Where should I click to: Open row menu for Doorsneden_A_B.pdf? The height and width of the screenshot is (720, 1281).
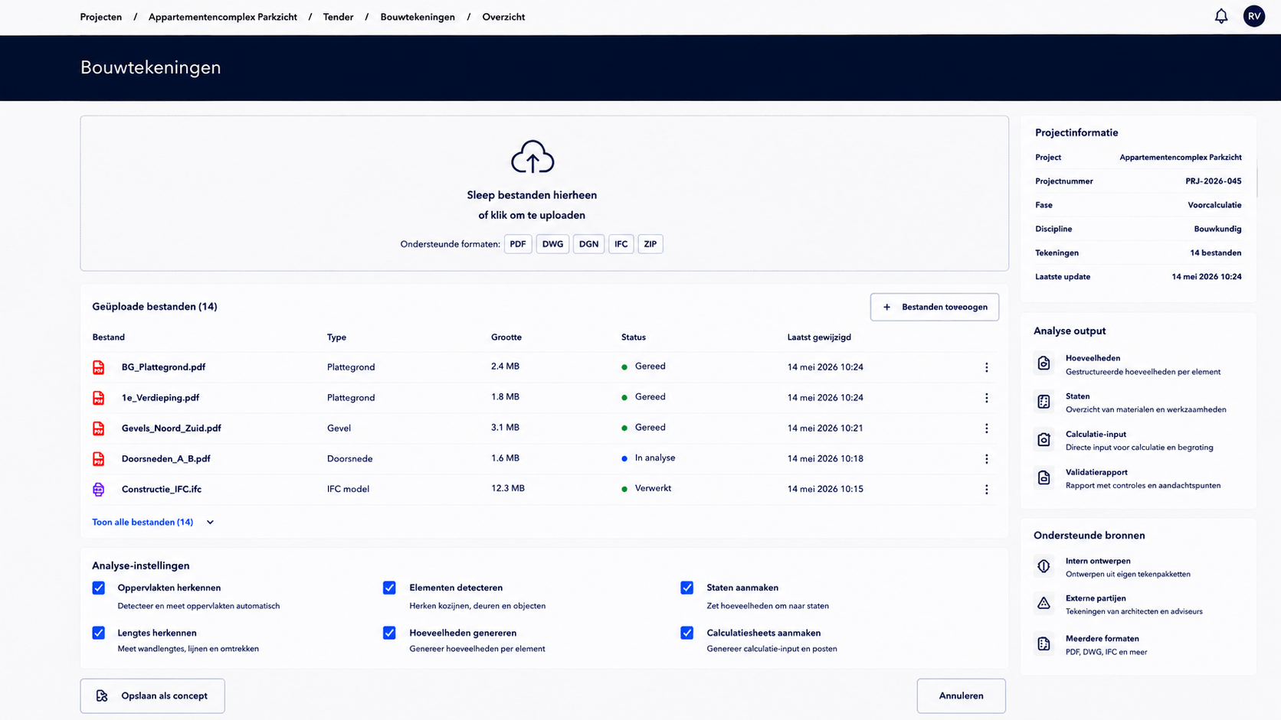(x=987, y=459)
